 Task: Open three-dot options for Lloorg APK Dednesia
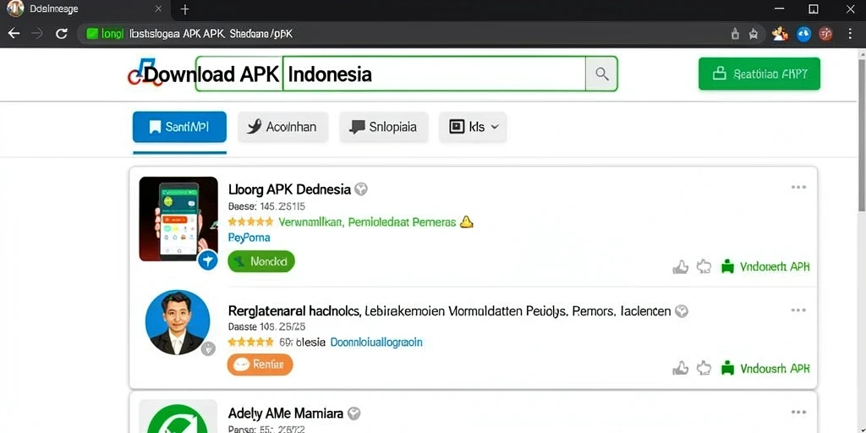(x=798, y=187)
